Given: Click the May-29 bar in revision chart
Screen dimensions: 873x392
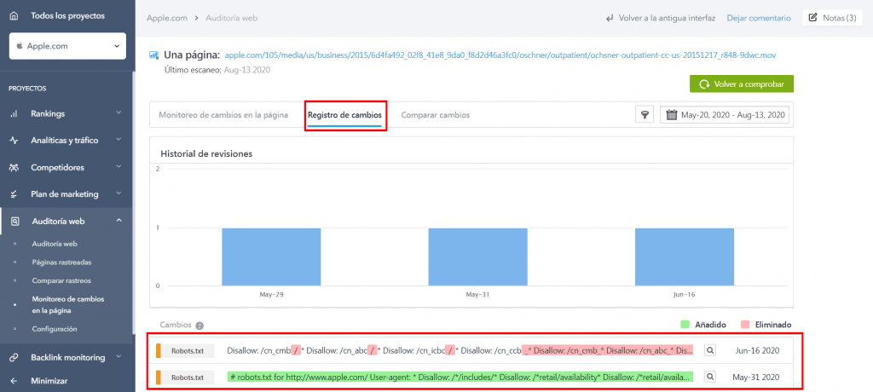Looking at the screenshot, I should (x=271, y=257).
